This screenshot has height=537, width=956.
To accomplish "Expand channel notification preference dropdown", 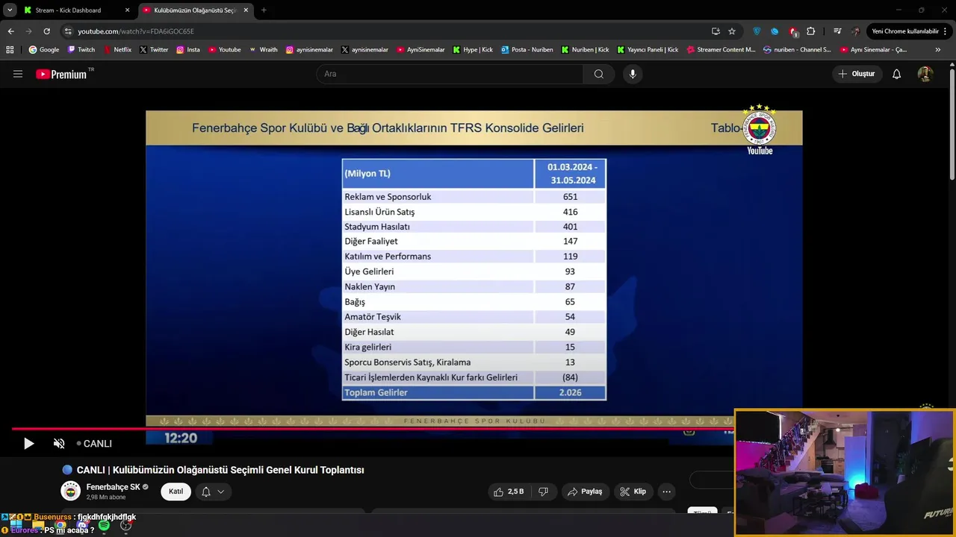I will 213,492.
